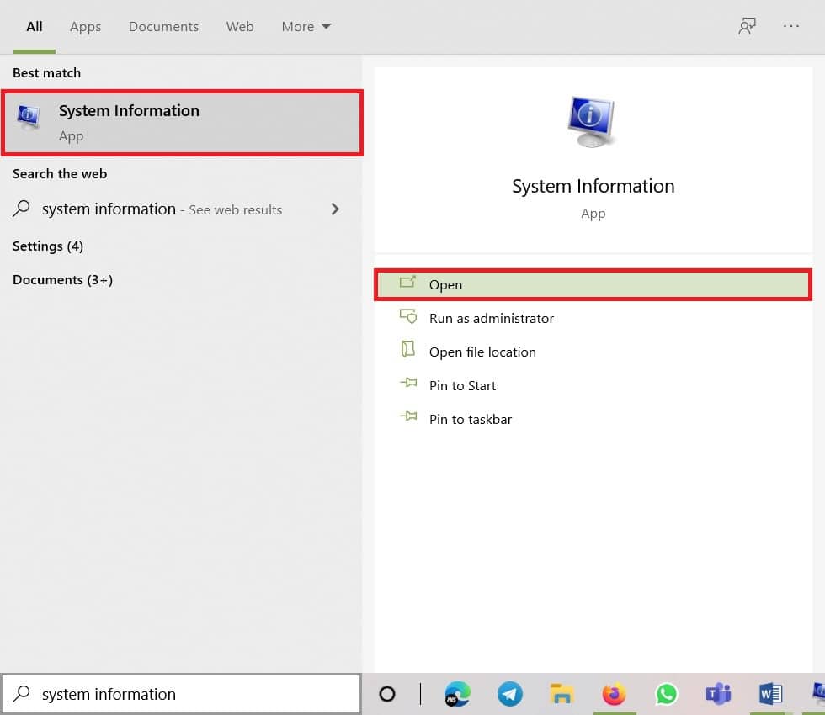Open Telegram from the taskbar
This screenshot has height=715, width=825.
coord(510,695)
